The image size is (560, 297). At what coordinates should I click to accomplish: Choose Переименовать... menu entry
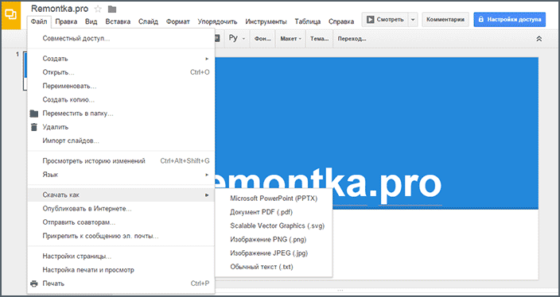click(121, 86)
